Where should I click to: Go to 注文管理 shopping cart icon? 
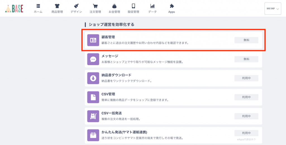click(x=95, y=6)
